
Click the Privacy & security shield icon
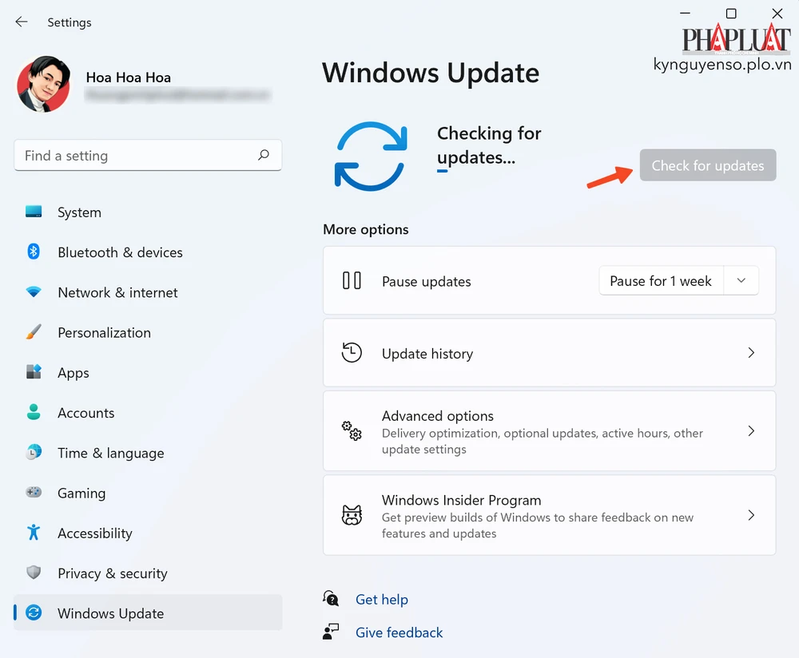pos(34,573)
